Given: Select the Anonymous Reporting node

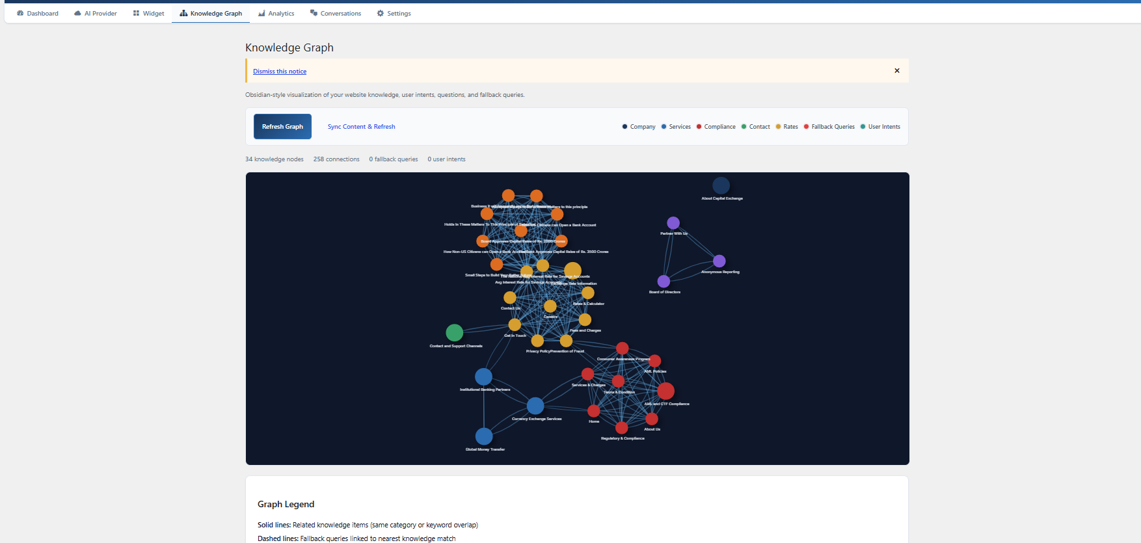Looking at the screenshot, I should coord(719,261).
